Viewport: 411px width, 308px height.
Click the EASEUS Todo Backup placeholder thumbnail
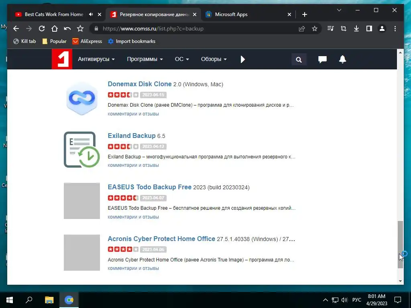pos(82,201)
